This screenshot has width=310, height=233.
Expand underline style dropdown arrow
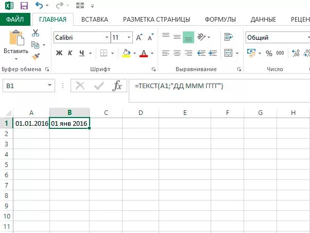click(x=90, y=53)
